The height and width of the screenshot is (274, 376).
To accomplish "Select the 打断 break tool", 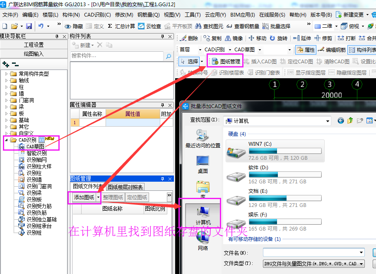I will pos(347,38).
